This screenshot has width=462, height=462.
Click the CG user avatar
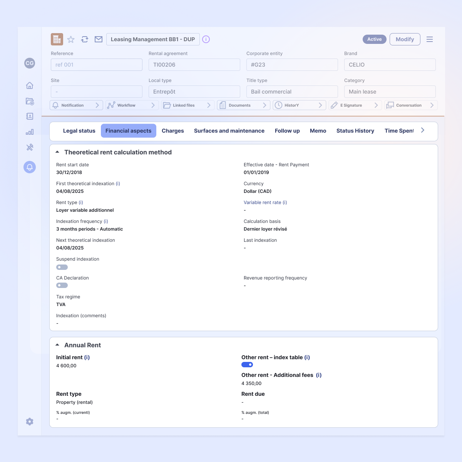click(x=30, y=63)
